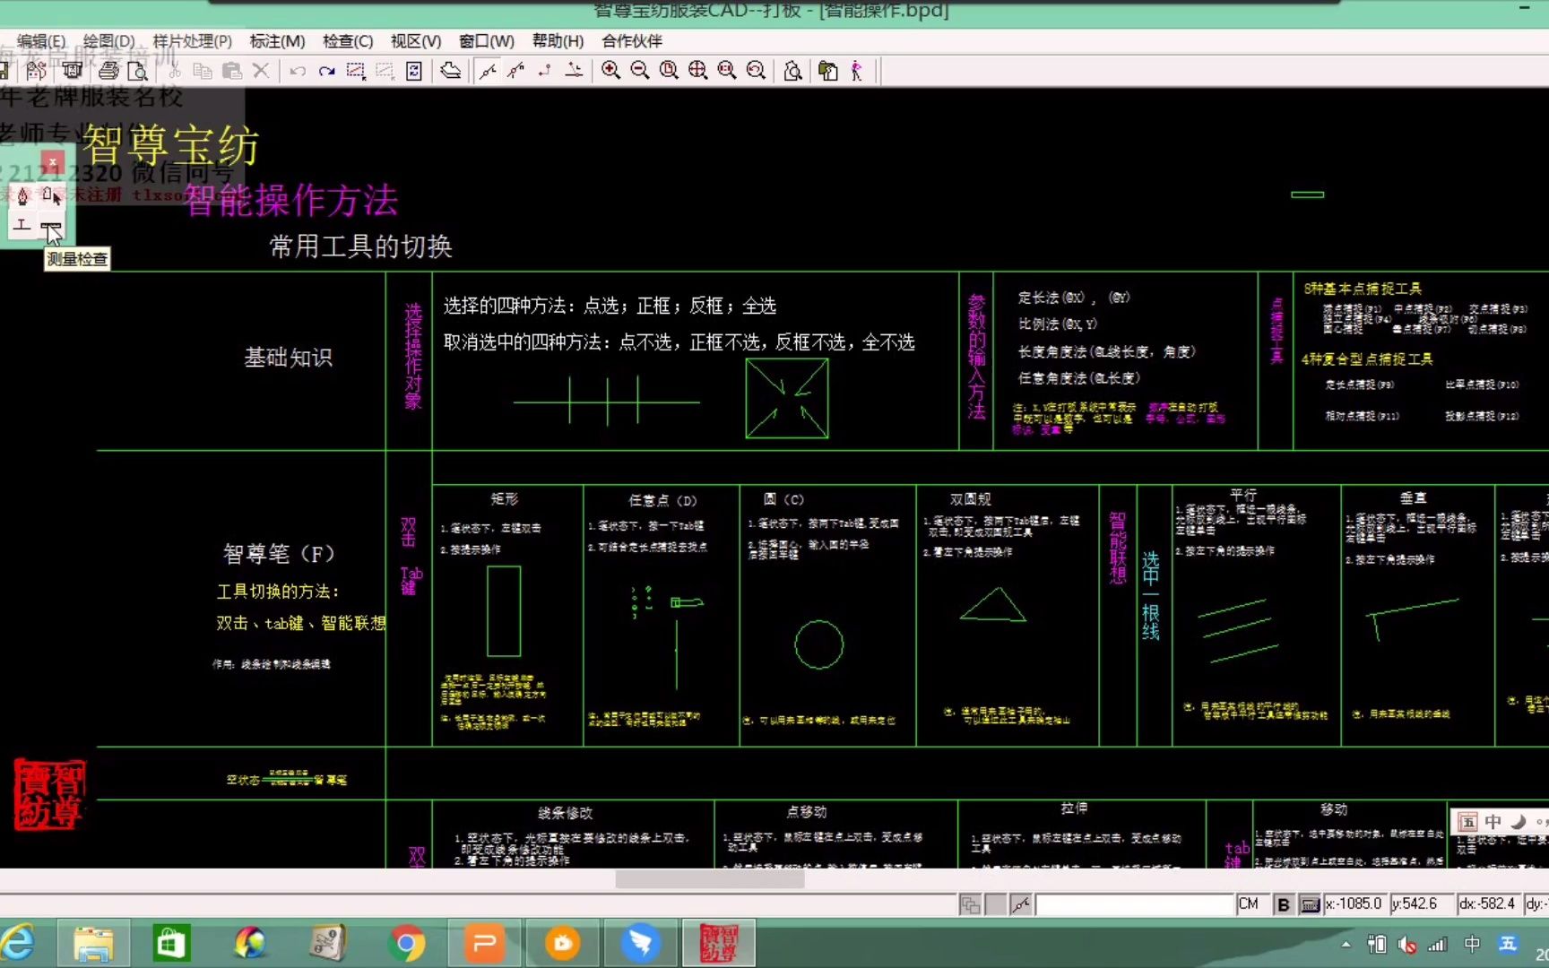Open the 标注(M) menu

click(277, 41)
